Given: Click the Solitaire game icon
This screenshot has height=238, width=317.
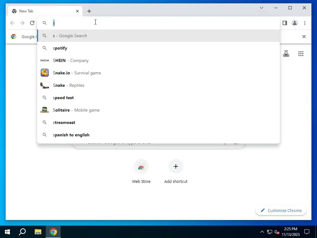Looking at the screenshot, I should pos(45,110).
